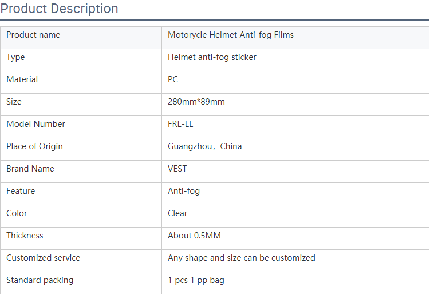Image resolution: width=430 pixels, height=295 pixels.
Task: Click Motorcycle Helmet Anti-fog Films text
Action: click(231, 35)
